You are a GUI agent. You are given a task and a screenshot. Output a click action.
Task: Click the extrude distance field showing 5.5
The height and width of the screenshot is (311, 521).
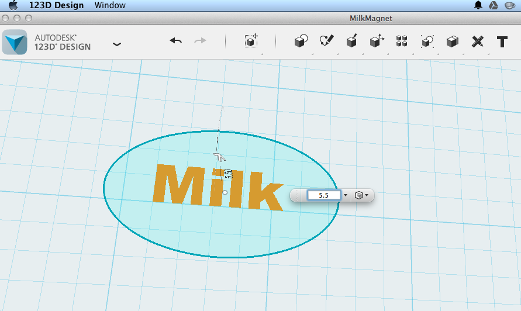click(x=324, y=195)
